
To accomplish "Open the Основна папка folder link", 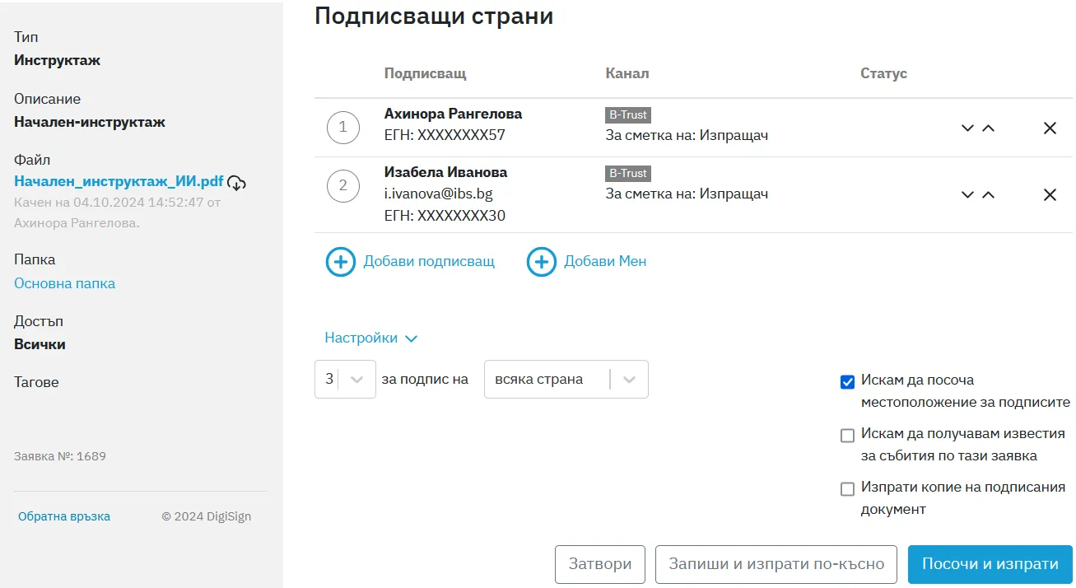I will point(64,283).
